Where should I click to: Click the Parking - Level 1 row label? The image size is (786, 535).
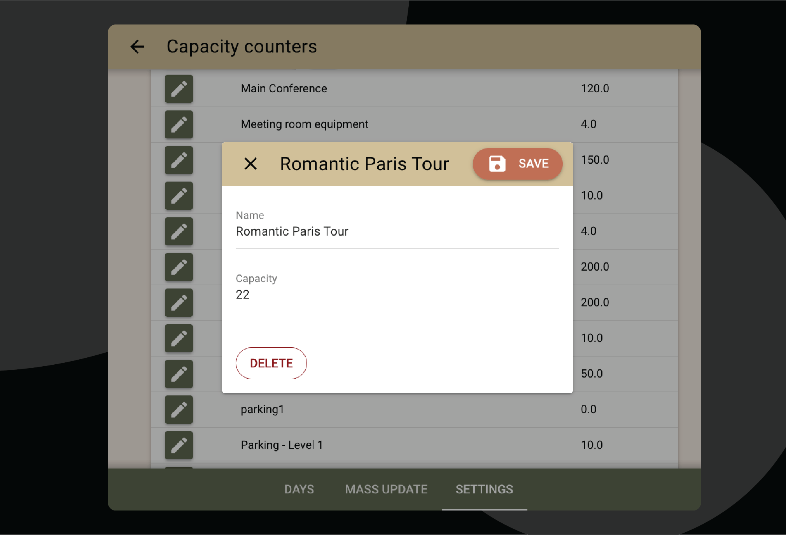pyautogui.click(x=282, y=445)
